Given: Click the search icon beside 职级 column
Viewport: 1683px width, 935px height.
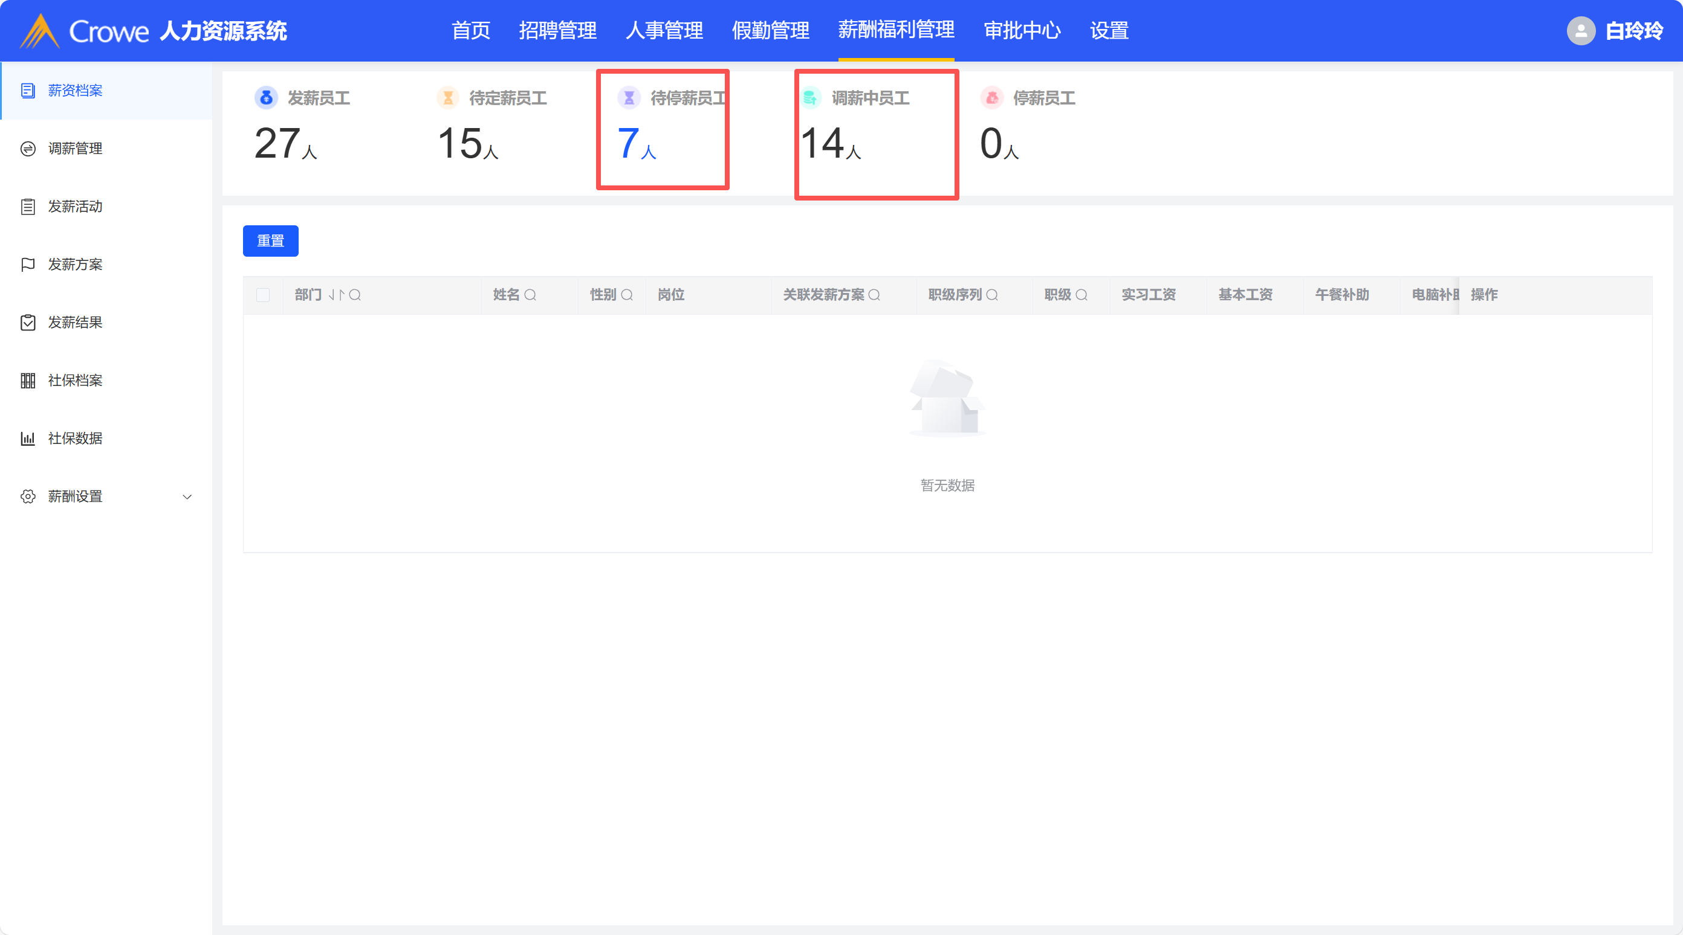Looking at the screenshot, I should [x=1081, y=295].
